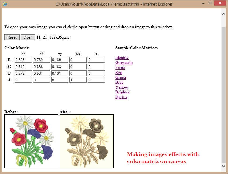Apply the Green color matrix
Screen dimensions: 228x174
120,77
